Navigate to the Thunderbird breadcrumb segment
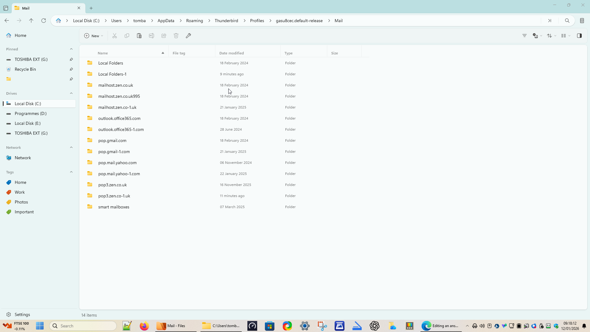Screen dimensions: 590x332 226,21
